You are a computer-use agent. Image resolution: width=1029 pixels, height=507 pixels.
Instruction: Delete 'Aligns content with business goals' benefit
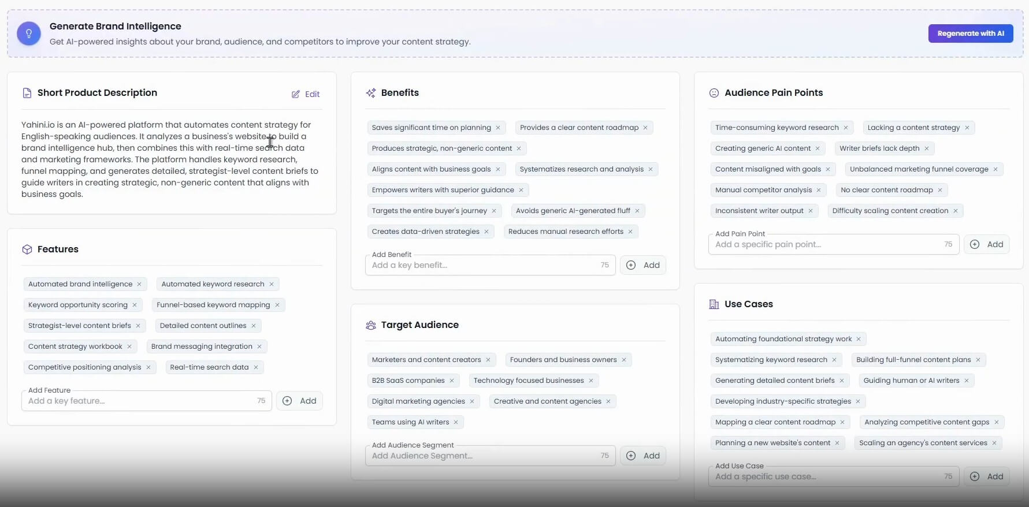(x=498, y=169)
